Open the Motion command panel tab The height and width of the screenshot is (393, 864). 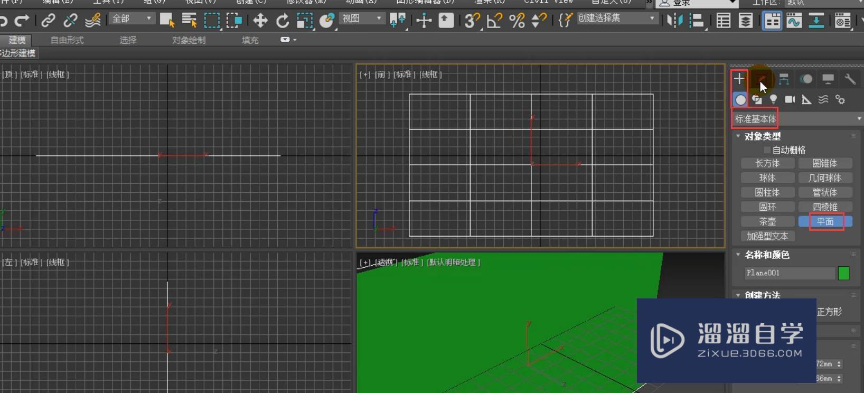click(806, 79)
